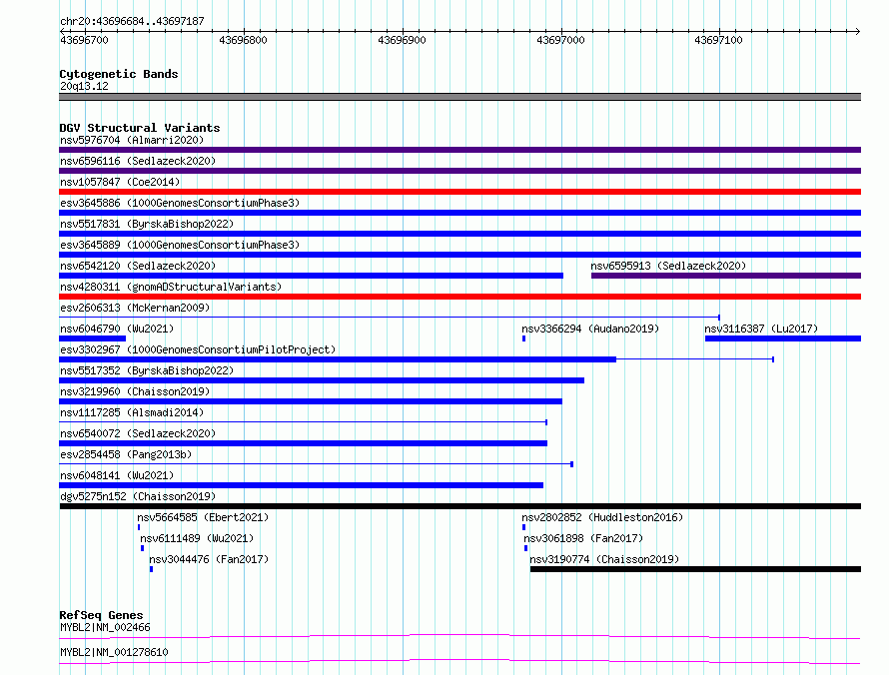Viewport: 889px width, 675px height.
Task: Click the Cytogenetic Bands track title
Action: [119, 74]
